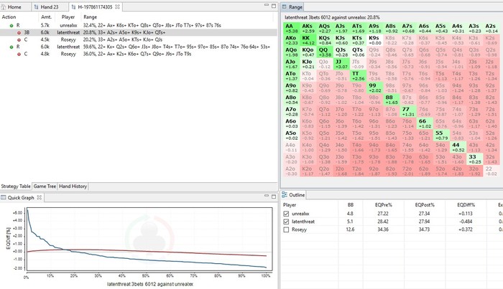Click the 12.6 BB value for Roseyy
Viewport: 503px width, 289px height.
[x=350, y=229]
